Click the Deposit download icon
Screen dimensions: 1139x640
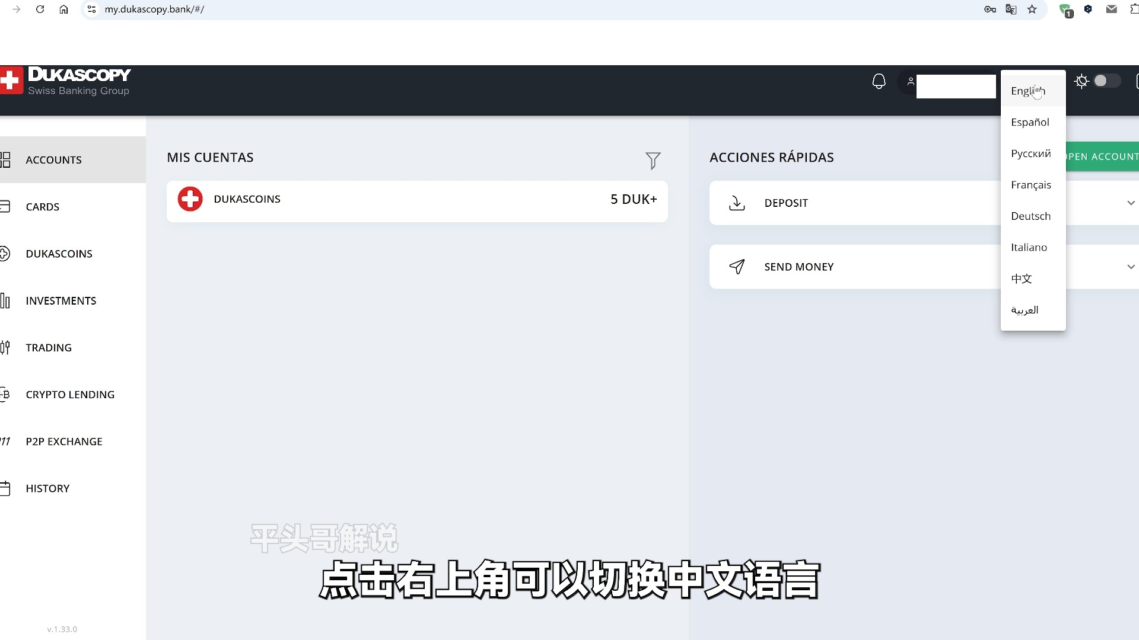737,203
